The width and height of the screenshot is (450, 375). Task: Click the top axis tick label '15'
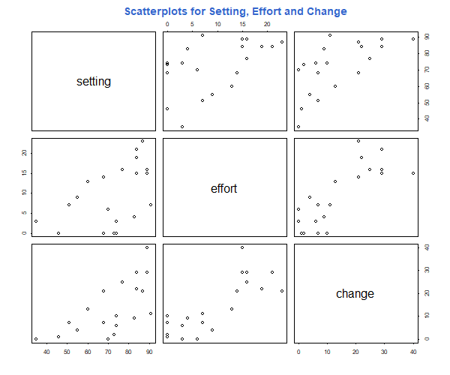click(x=242, y=25)
